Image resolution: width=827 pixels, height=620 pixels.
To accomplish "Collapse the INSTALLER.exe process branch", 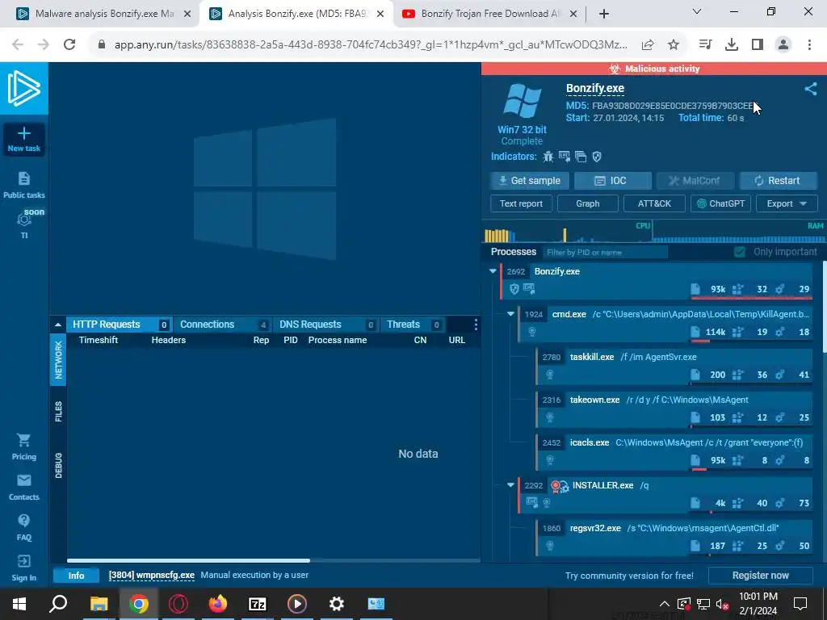I will click(x=510, y=485).
